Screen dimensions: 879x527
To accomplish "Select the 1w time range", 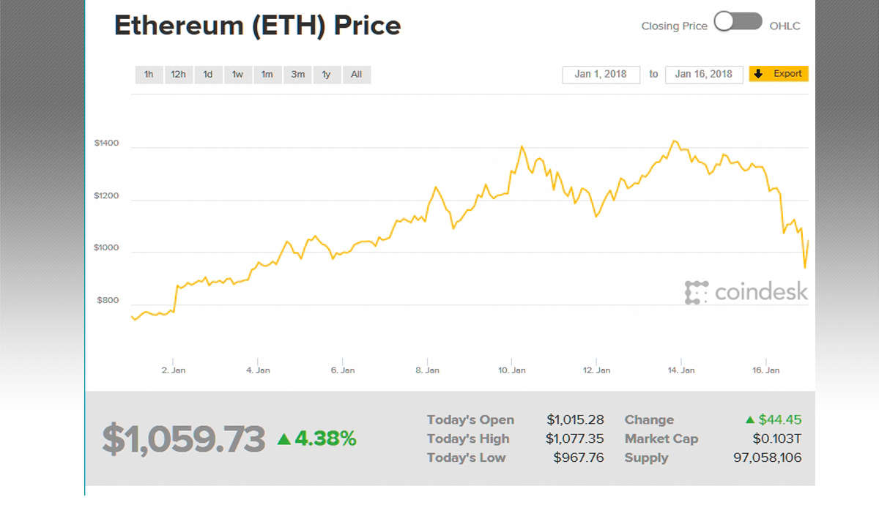I will pos(237,74).
